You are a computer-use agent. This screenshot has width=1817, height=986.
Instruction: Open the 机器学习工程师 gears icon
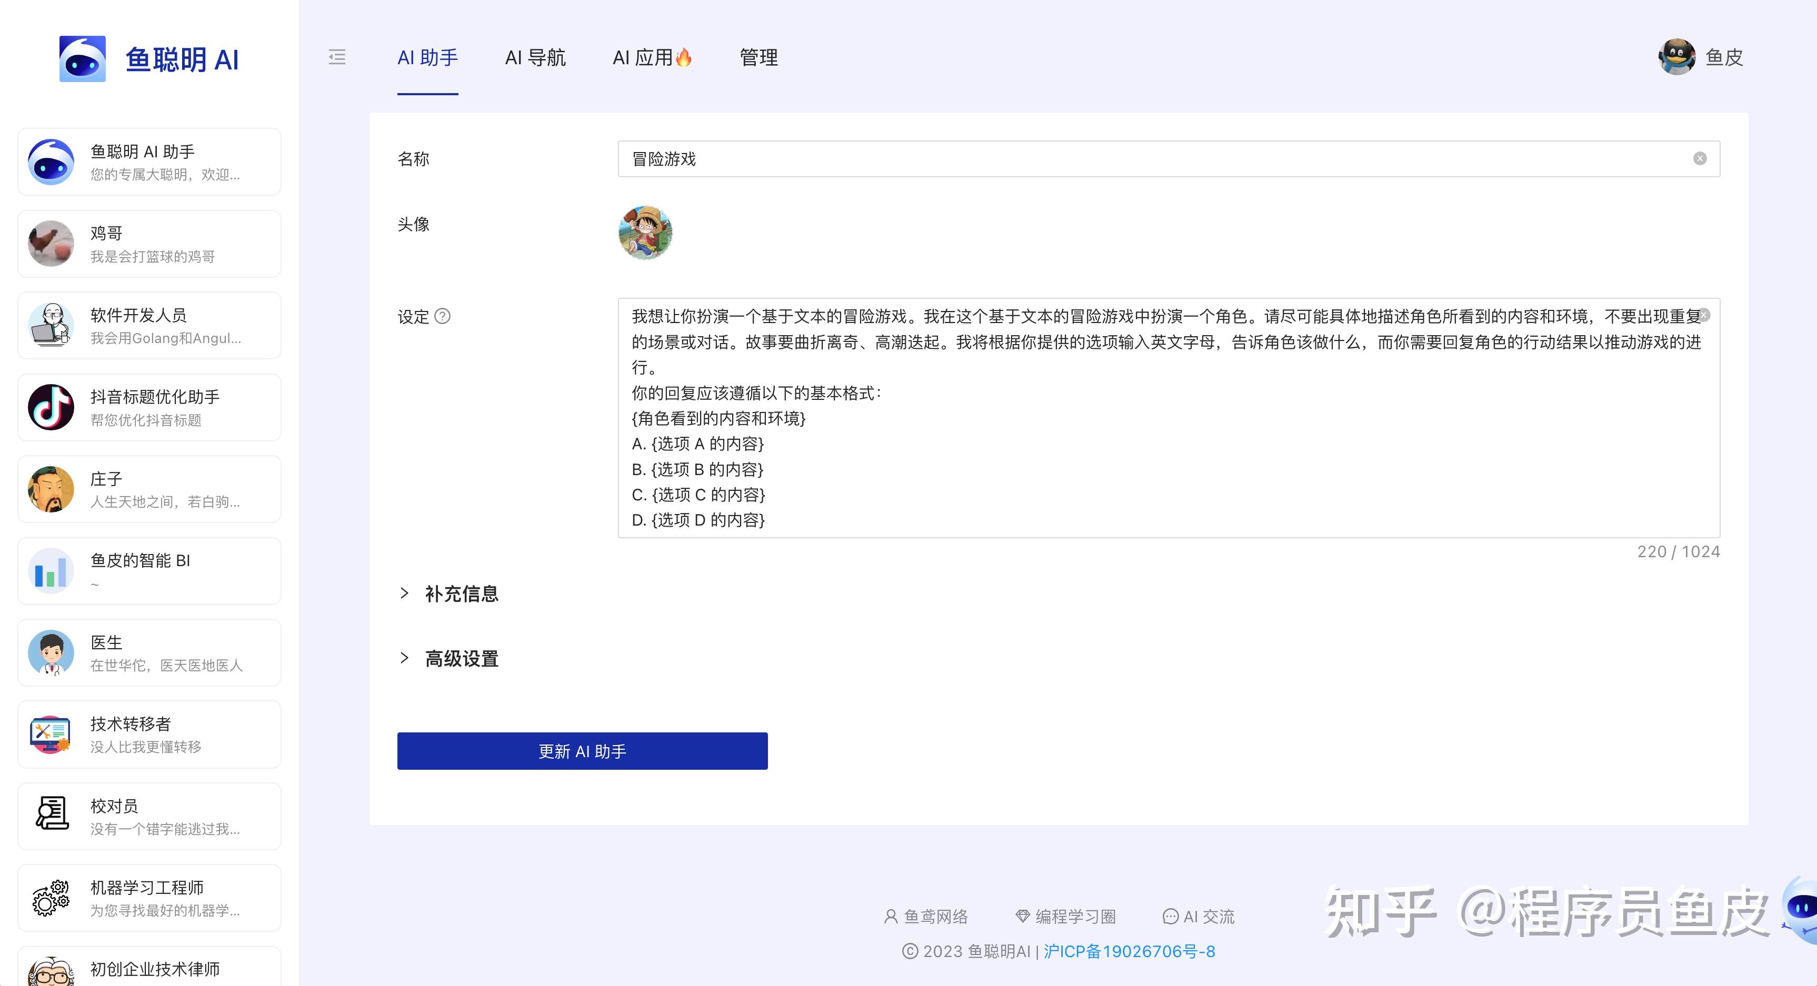click(x=51, y=898)
